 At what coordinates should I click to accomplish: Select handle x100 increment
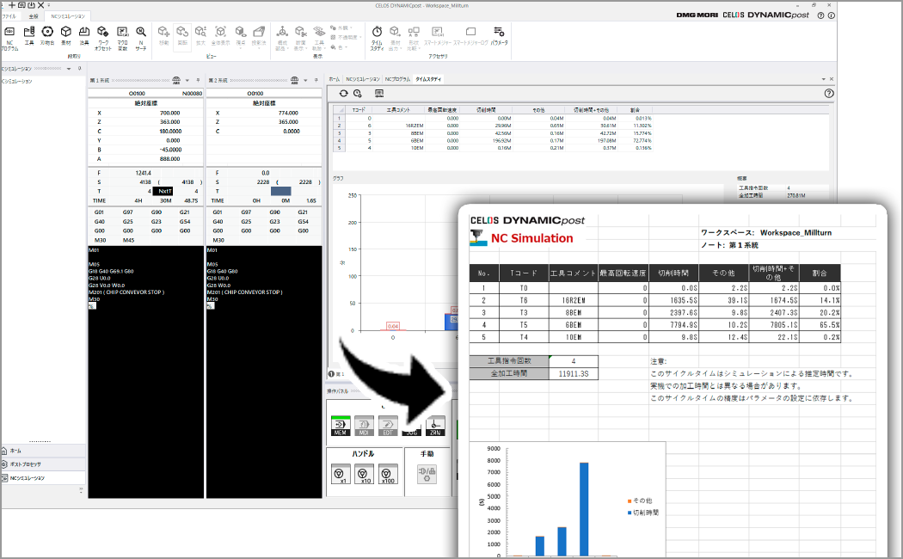click(387, 475)
